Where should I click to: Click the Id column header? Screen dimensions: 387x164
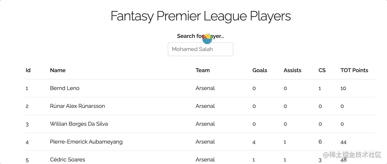[x=28, y=70]
